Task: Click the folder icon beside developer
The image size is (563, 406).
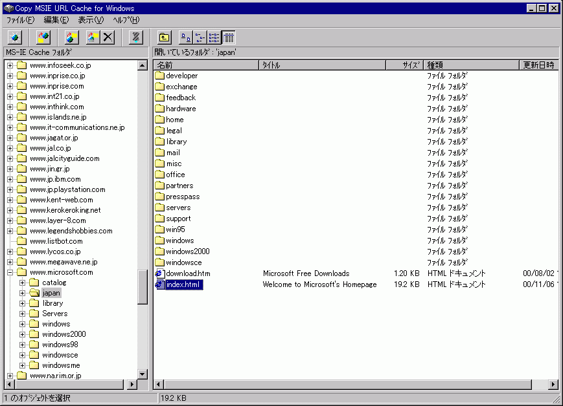Action: coord(160,76)
